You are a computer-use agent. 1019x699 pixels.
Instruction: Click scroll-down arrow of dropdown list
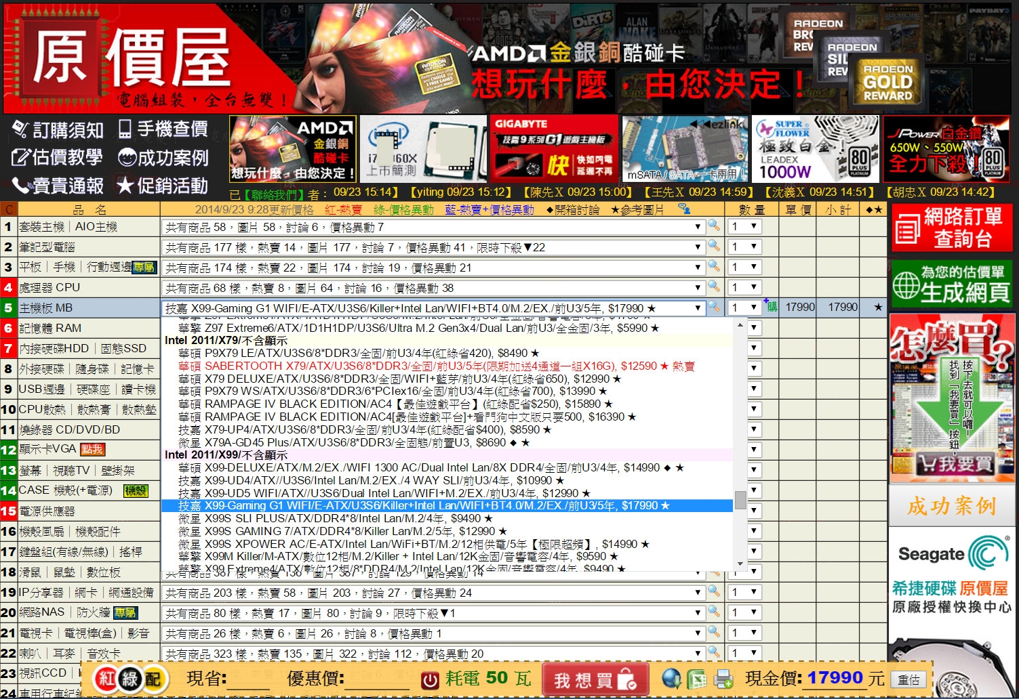740,563
